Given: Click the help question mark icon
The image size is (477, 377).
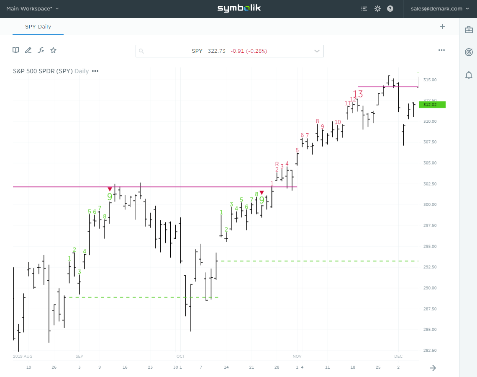Looking at the screenshot, I should 390,8.
